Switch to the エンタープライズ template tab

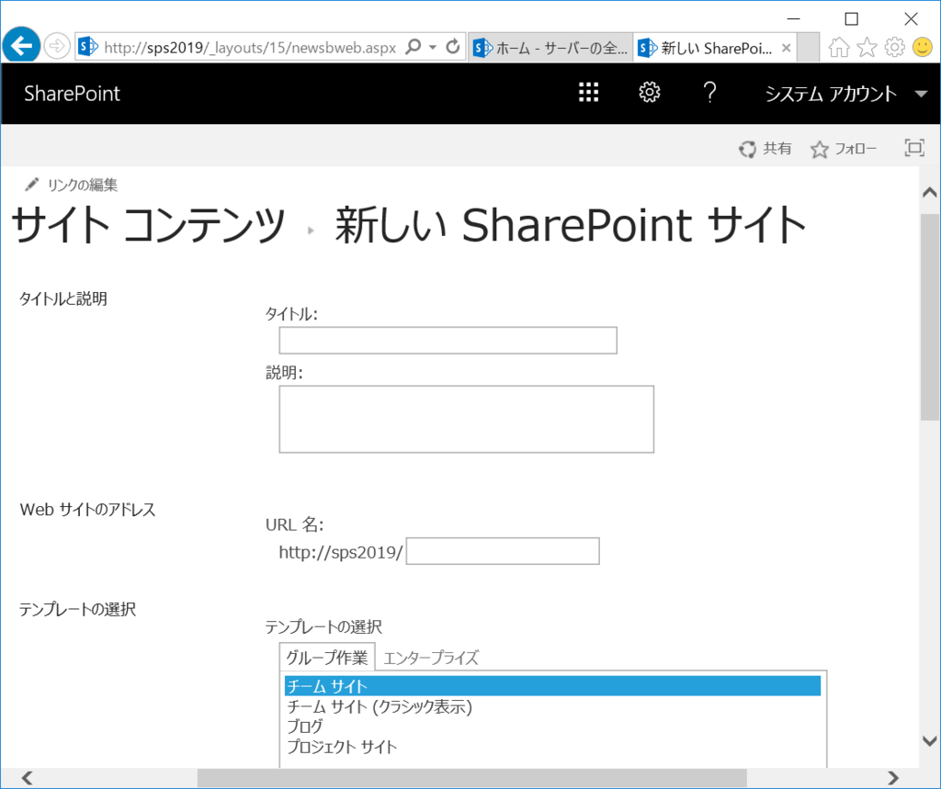point(431,659)
